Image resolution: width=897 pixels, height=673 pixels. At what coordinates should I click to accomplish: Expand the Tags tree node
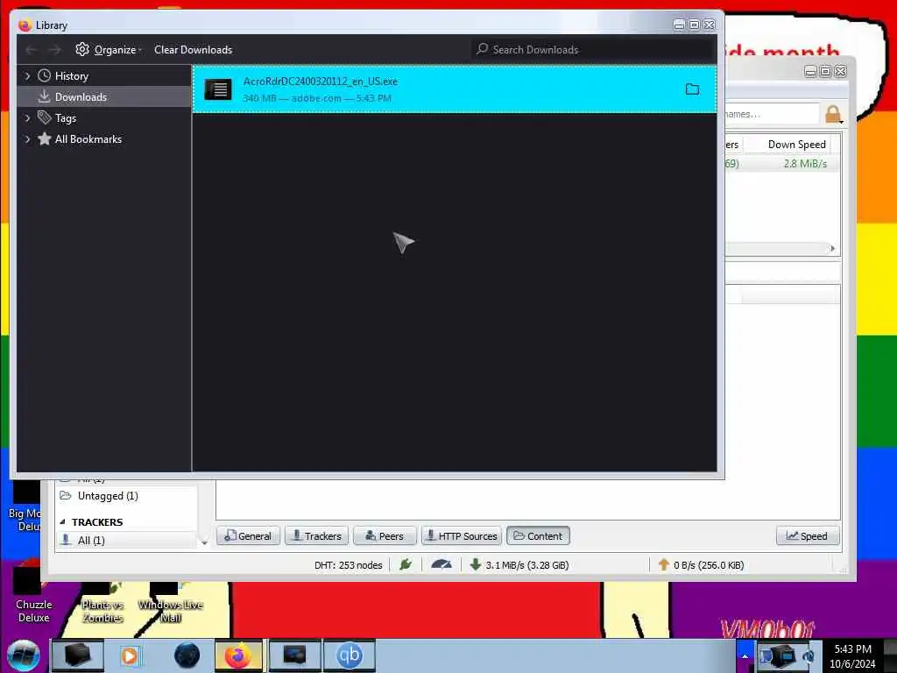(x=27, y=118)
